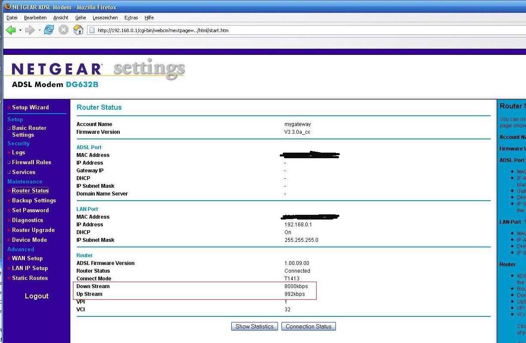Open the Router Upgrade page
The width and height of the screenshot is (526, 343).
(x=33, y=230)
